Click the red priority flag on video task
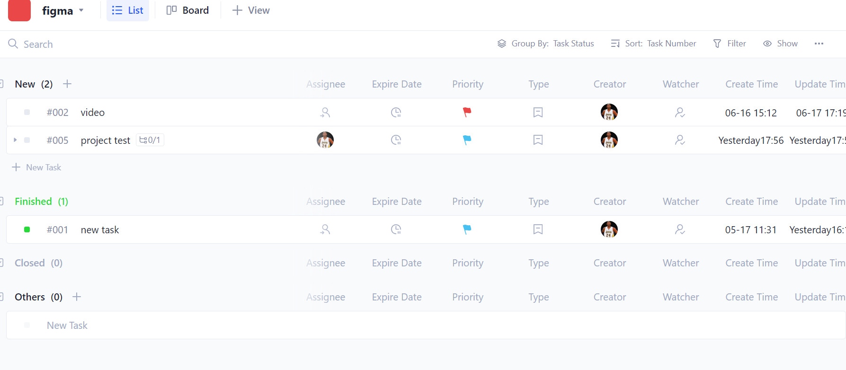This screenshot has height=370, width=846. point(467,112)
